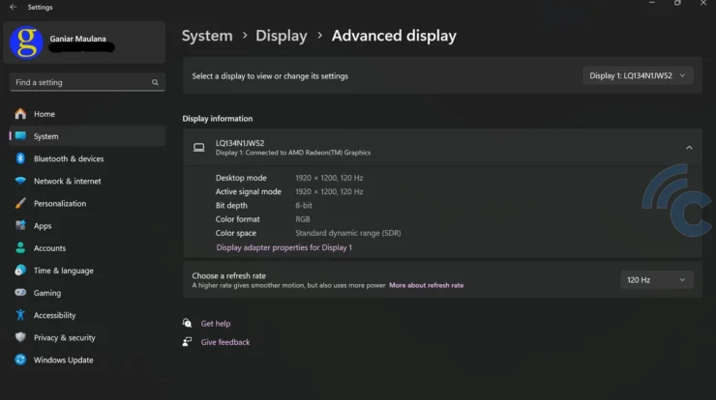Click the back arrow in Settings title bar

point(14,7)
